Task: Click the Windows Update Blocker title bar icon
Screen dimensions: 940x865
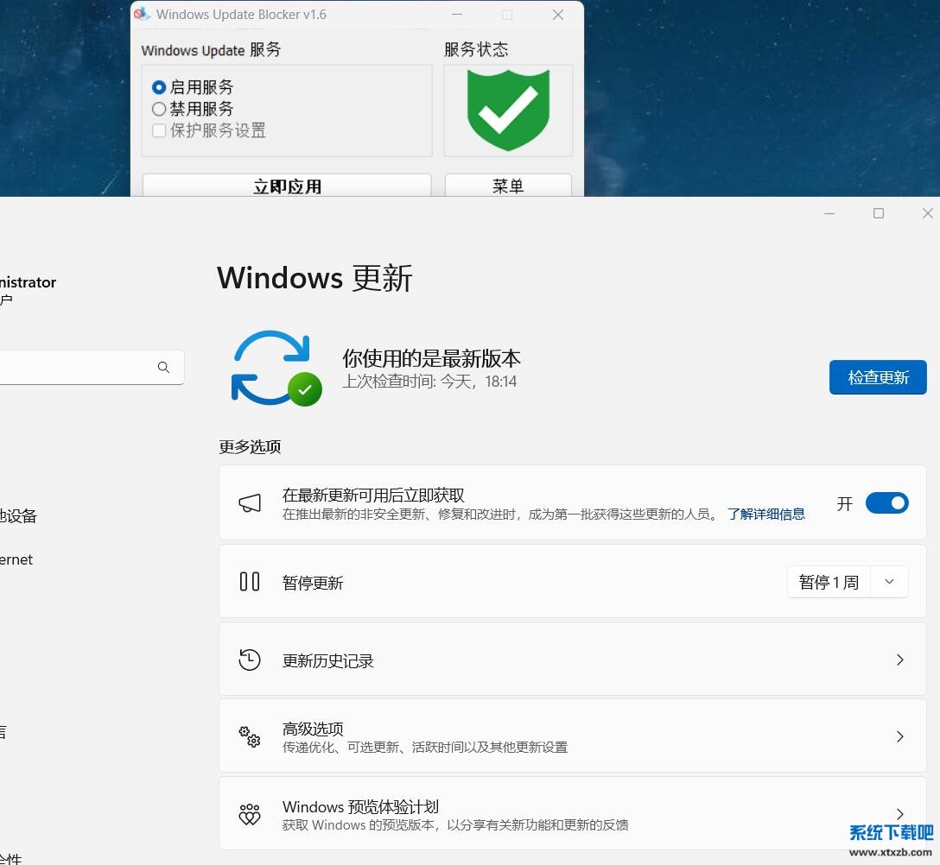Action: tap(143, 14)
